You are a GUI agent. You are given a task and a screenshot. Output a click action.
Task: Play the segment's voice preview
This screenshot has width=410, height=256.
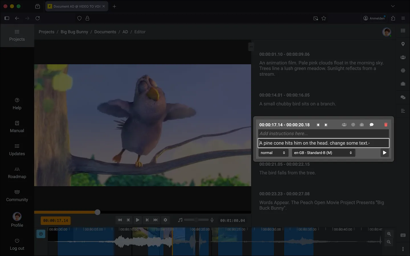point(385,153)
